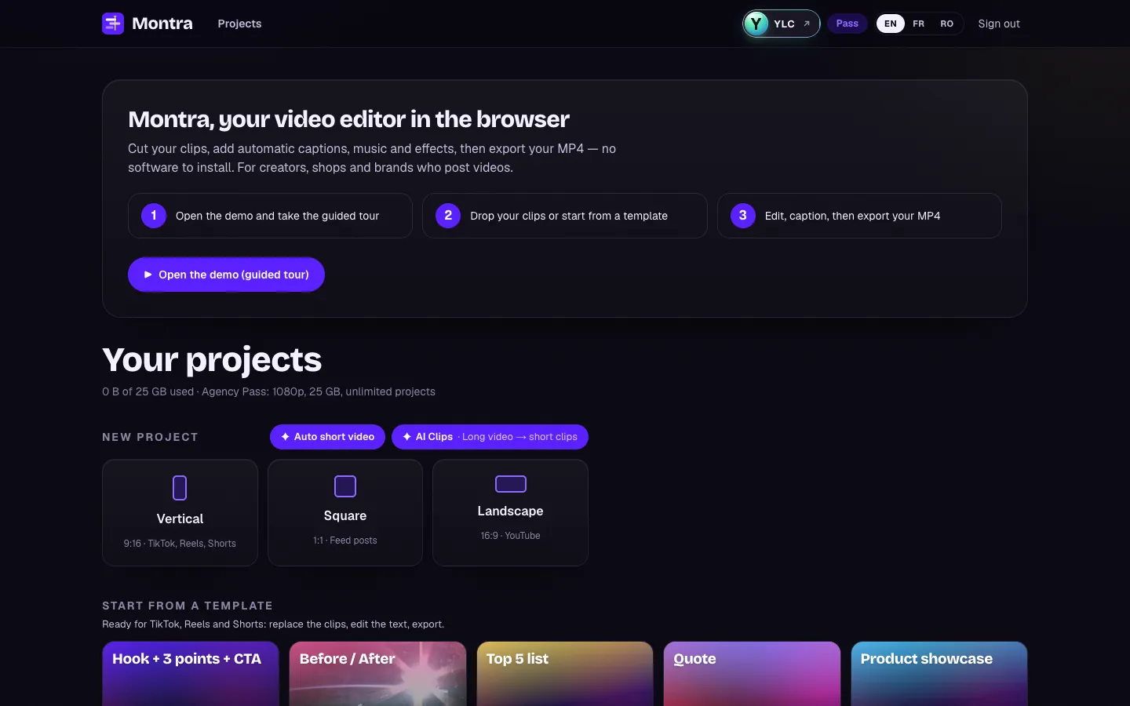Click the Square format icon
This screenshot has width=1130, height=706.
point(345,486)
